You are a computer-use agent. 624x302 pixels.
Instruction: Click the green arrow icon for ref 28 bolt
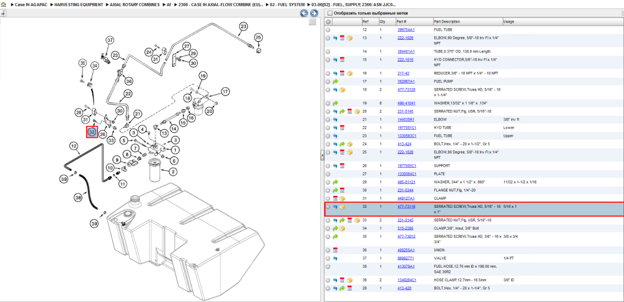(x=342, y=288)
